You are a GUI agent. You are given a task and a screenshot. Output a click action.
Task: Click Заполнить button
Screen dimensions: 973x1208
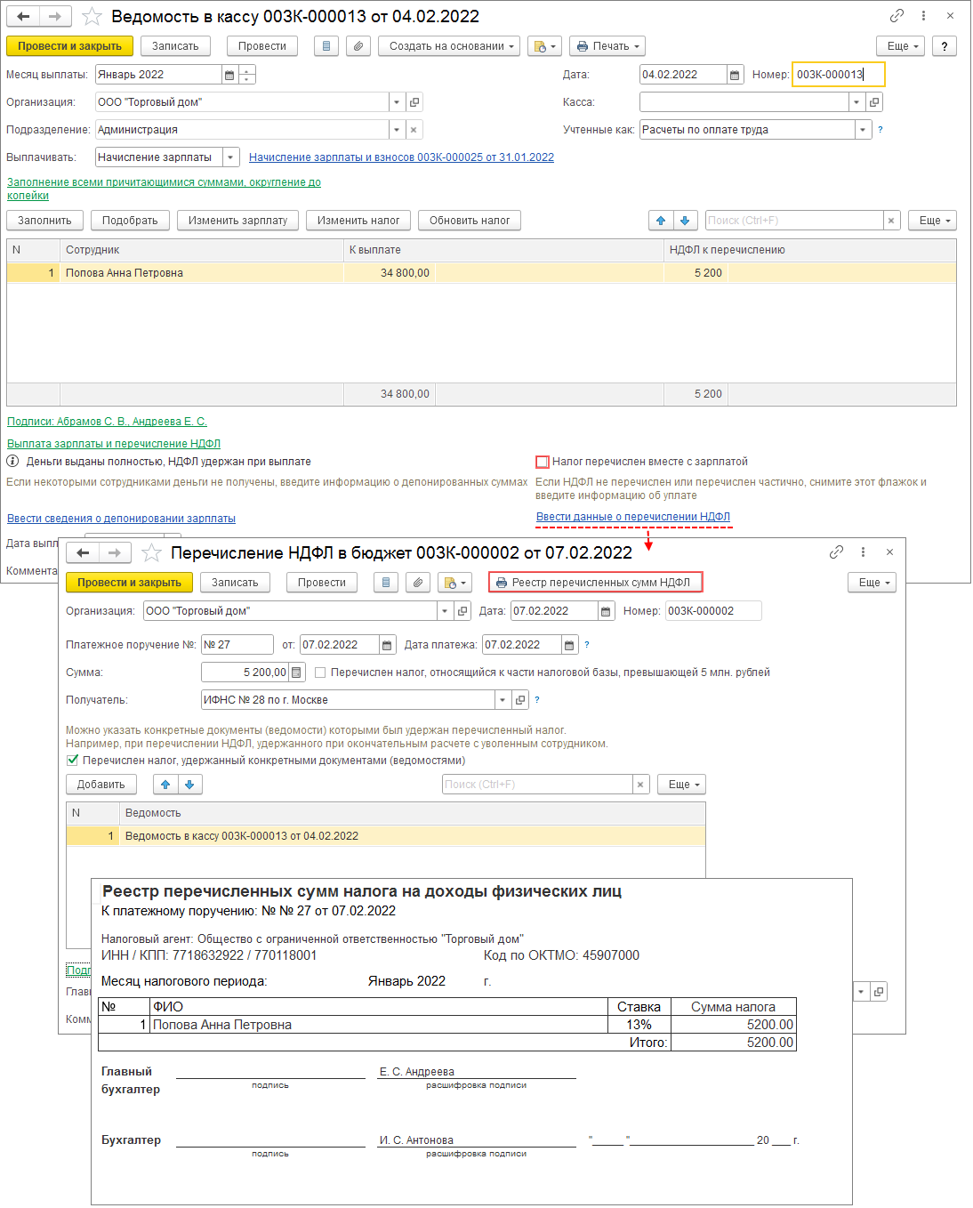point(45,221)
